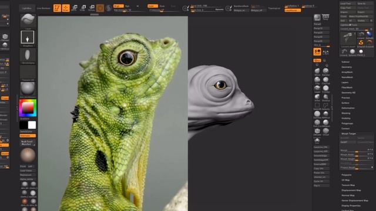
Task: Expand the FiberMesh section
Action: coord(347,87)
